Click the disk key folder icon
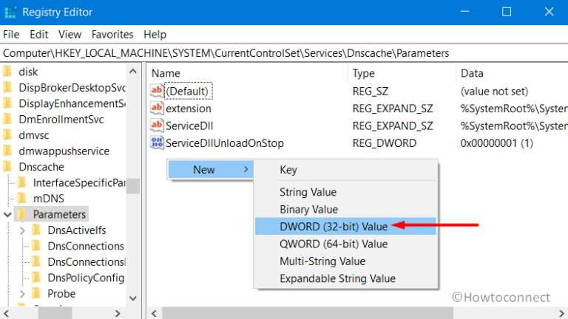The width and height of the screenshot is (568, 319). click(7, 72)
